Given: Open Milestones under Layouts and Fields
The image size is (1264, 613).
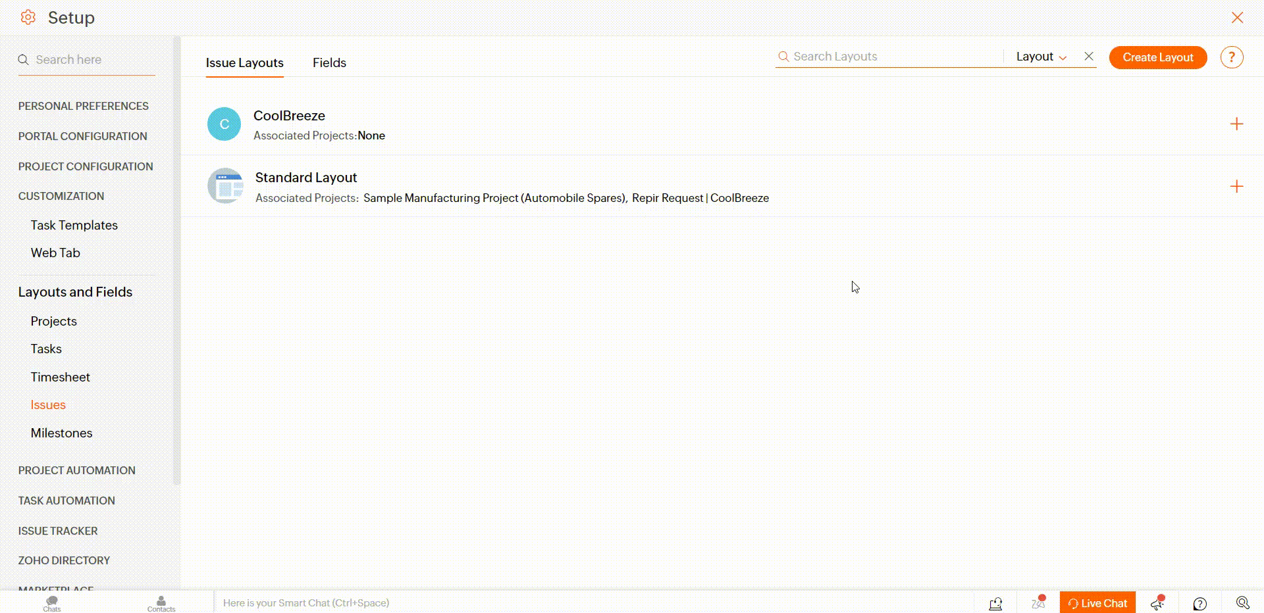Looking at the screenshot, I should (61, 433).
